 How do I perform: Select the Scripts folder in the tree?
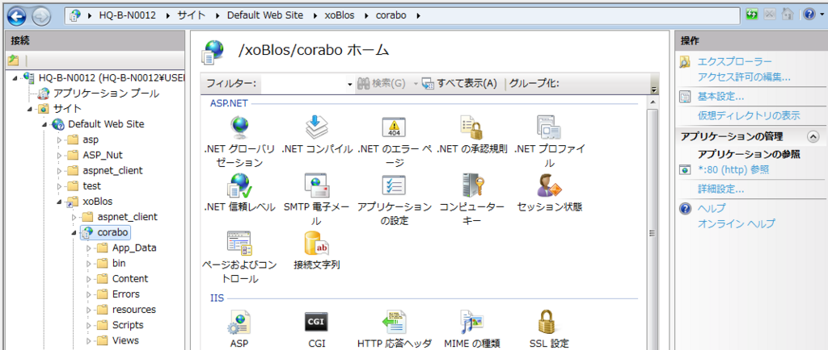(128, 325)
